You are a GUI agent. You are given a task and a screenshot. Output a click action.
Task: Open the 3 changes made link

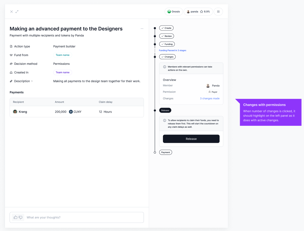tap(210, 98)
